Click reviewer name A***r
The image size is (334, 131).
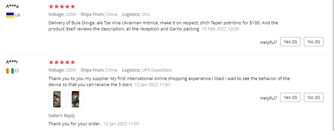click(12, 62)
